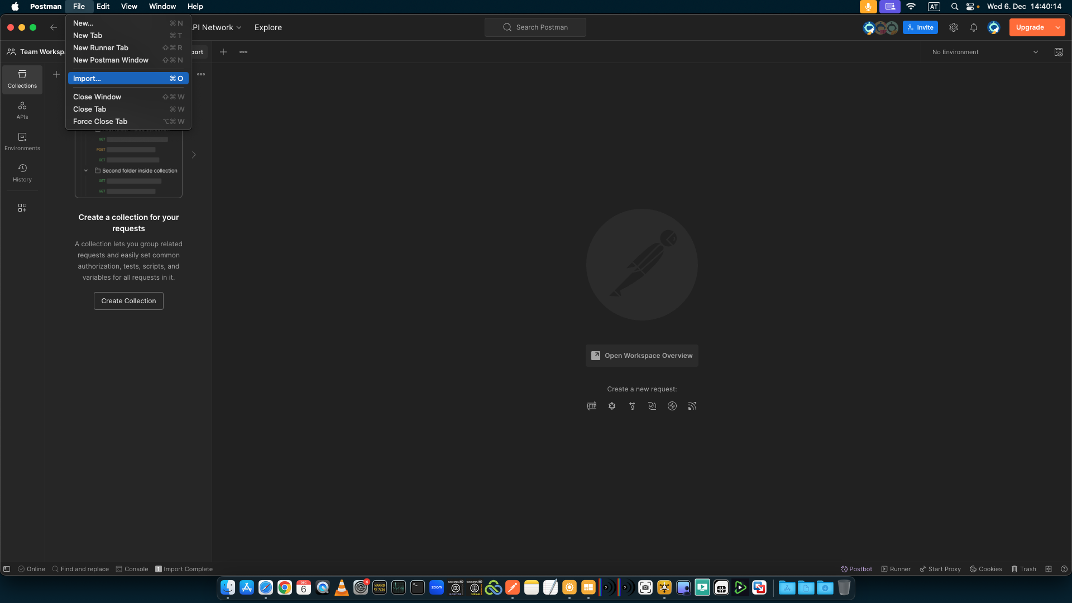Screen dimensions: 1072x603
Task: Choose Close Tab in File menu
Action: pos(128,109)
